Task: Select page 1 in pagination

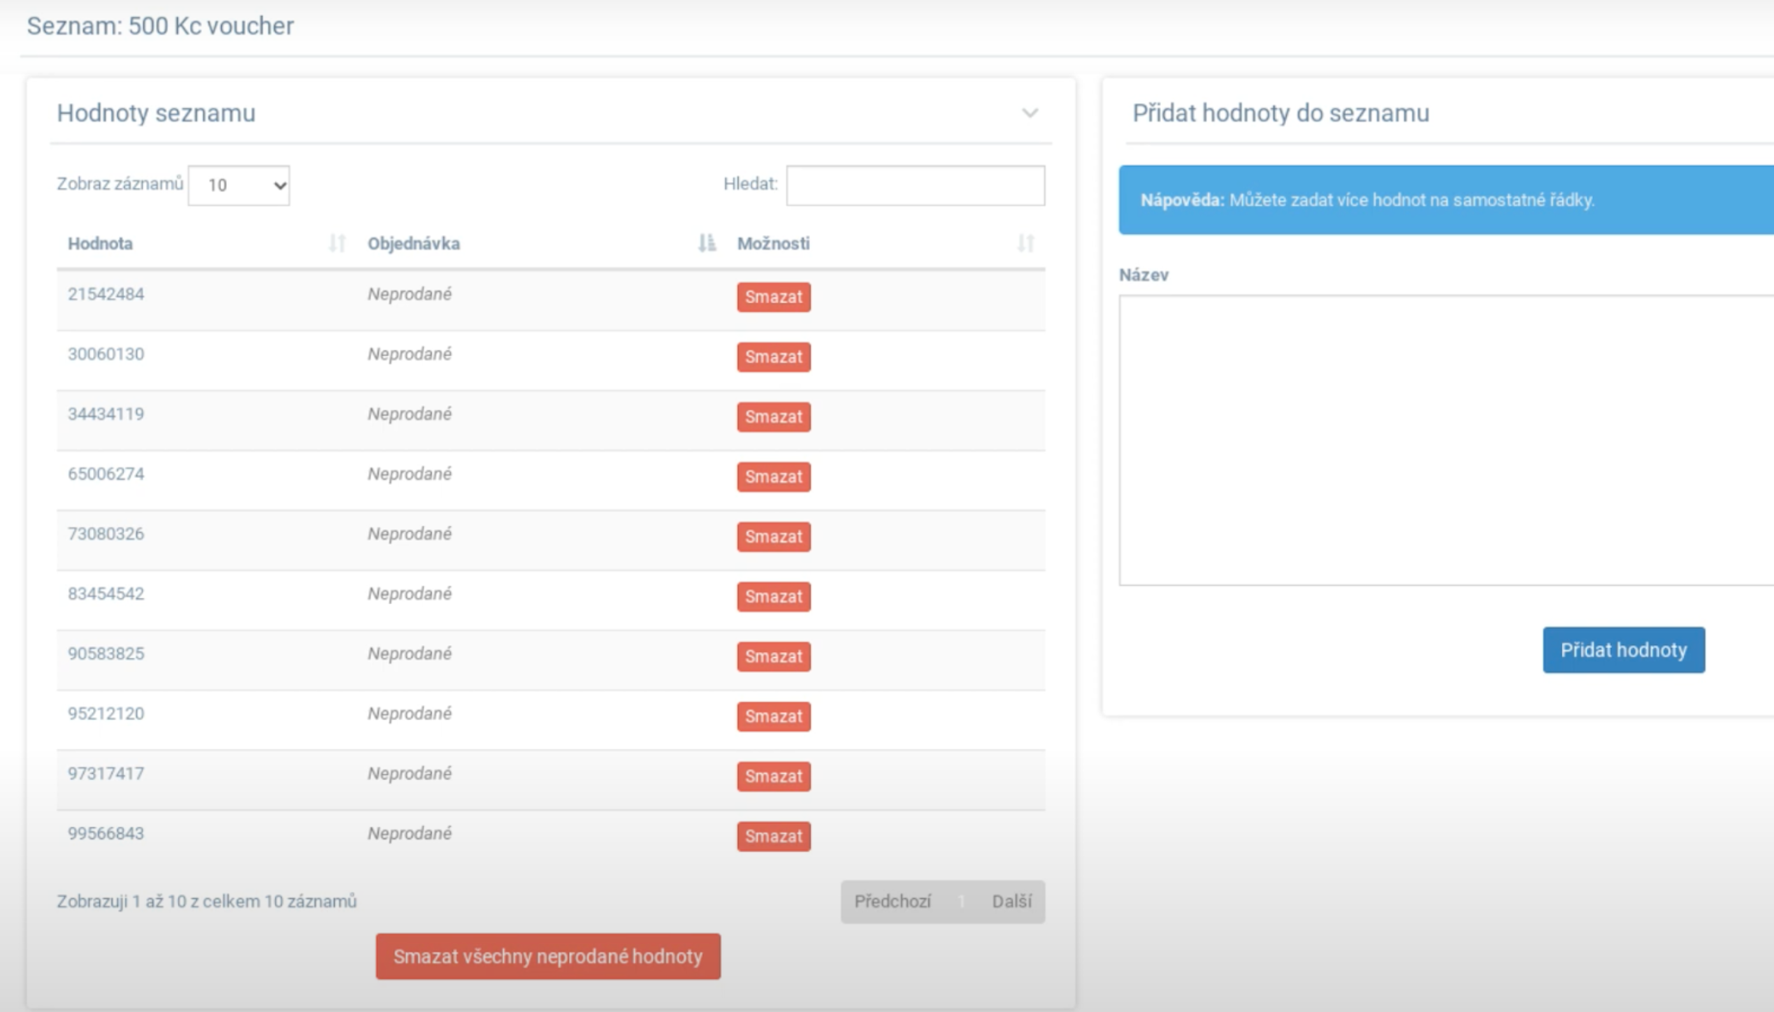Action: (961, 902)
